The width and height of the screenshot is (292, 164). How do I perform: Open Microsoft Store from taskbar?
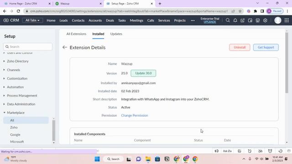(157, 159)
